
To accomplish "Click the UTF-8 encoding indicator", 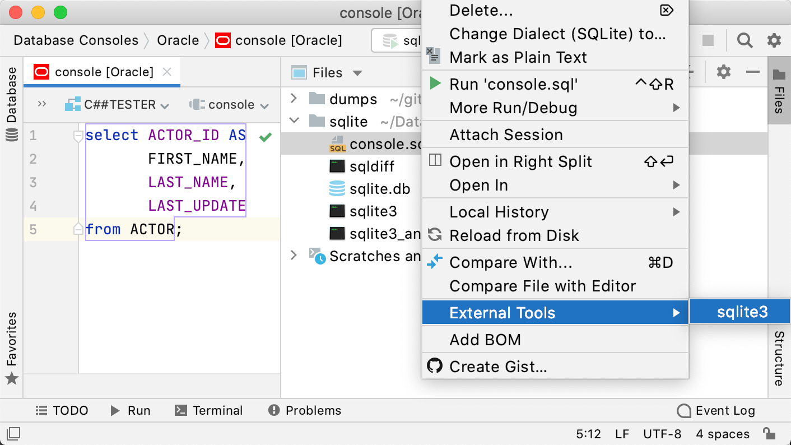I will [663, 433].
